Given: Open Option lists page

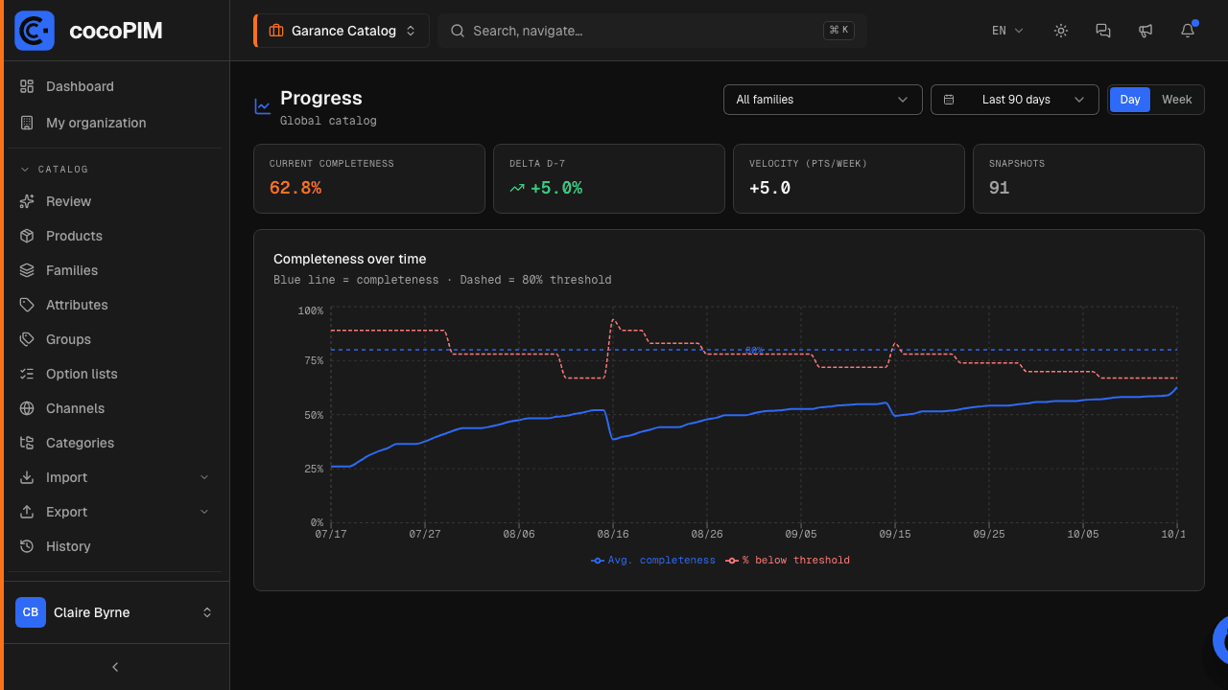Looking at the screenshot, I should click(x=115, y=374).
